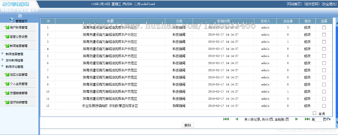Click 修改 for news ID 6
The image size is (338, 135).
coord(307,63)
